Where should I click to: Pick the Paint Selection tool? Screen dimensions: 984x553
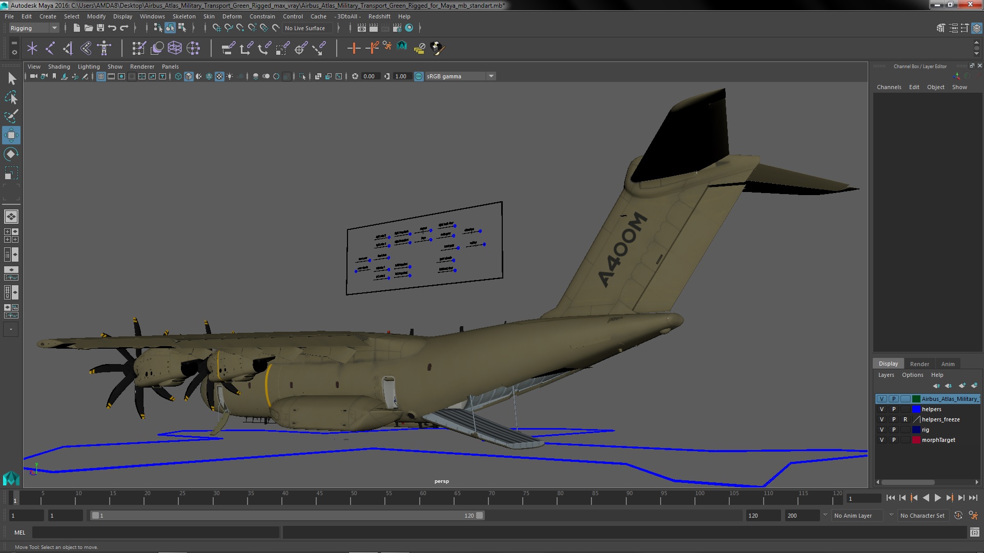pos(11,116)
